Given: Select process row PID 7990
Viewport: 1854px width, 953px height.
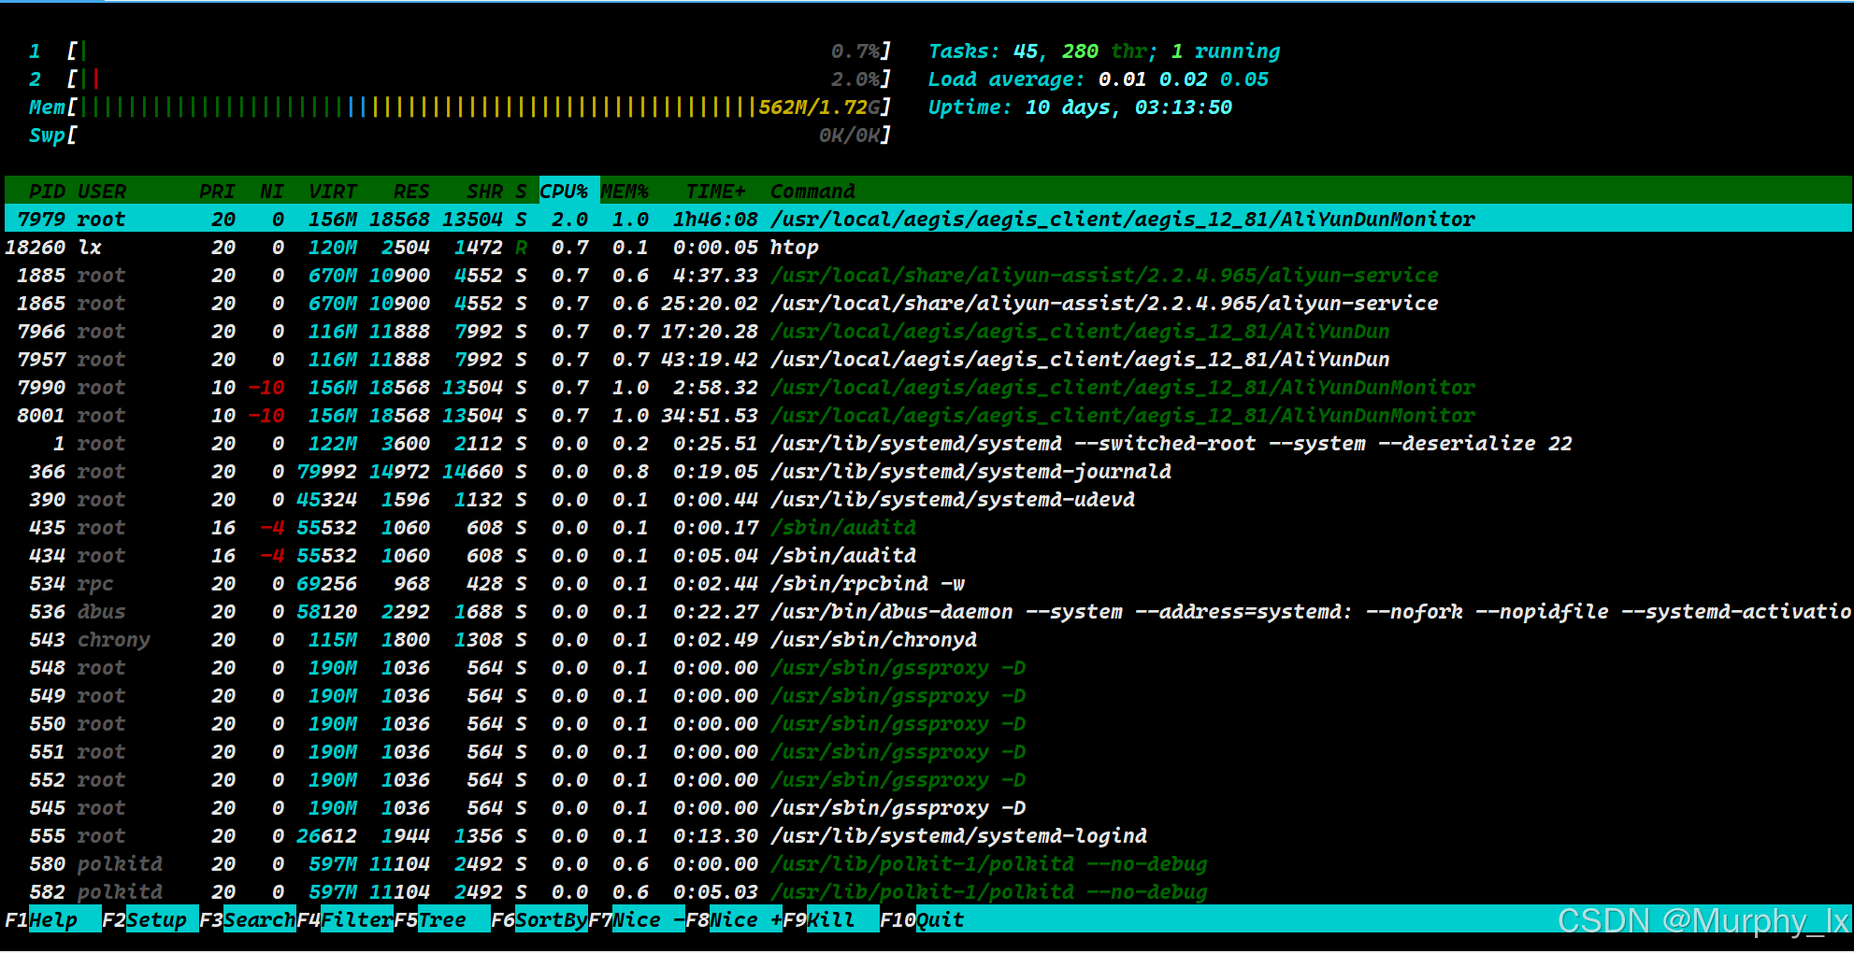Looking at the screenshot, I should (x=927, y=387).
